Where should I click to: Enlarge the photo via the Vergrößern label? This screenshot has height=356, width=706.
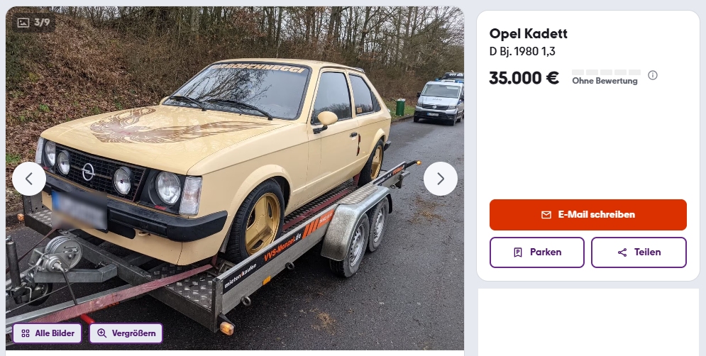coord(133,333)
